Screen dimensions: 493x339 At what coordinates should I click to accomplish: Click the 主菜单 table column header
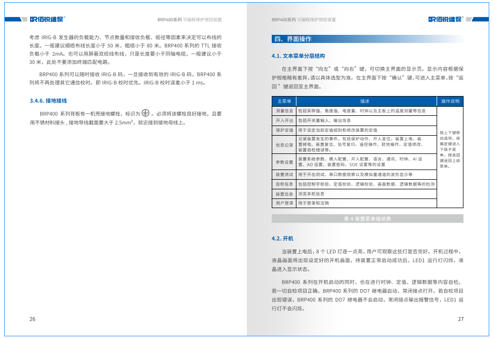pyautogui.click(x=284, y=101)
